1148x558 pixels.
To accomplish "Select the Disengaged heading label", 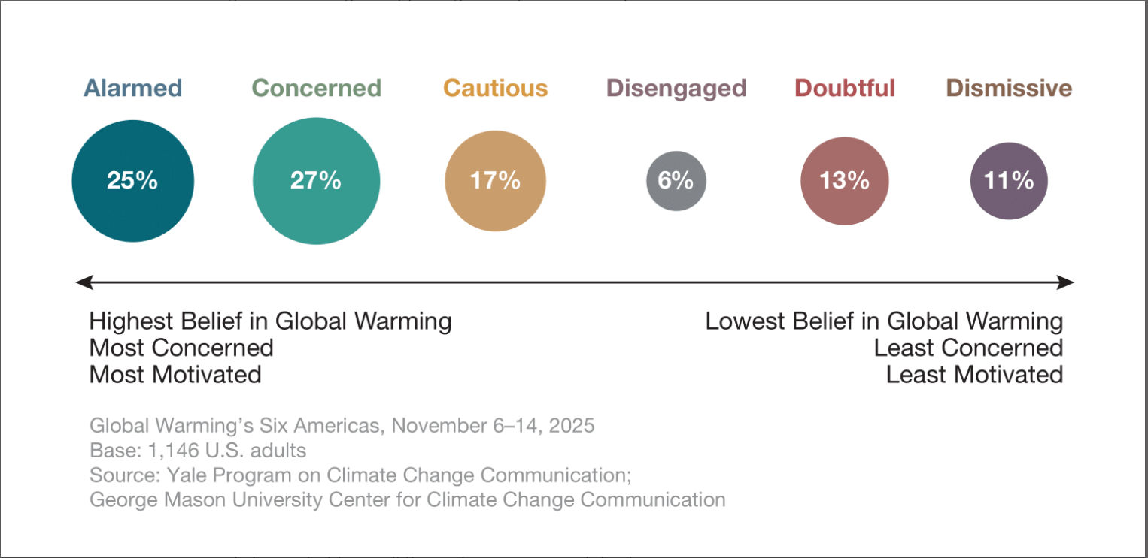I will [676, 88].
